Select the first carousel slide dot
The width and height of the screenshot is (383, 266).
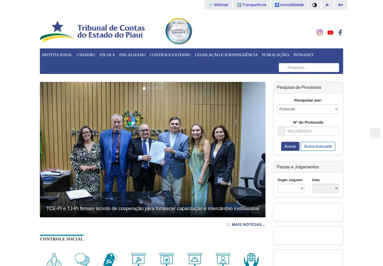pyautogui.click(x=144, y=89)
